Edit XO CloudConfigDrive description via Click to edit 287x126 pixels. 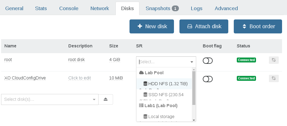[x=79, y=78]
